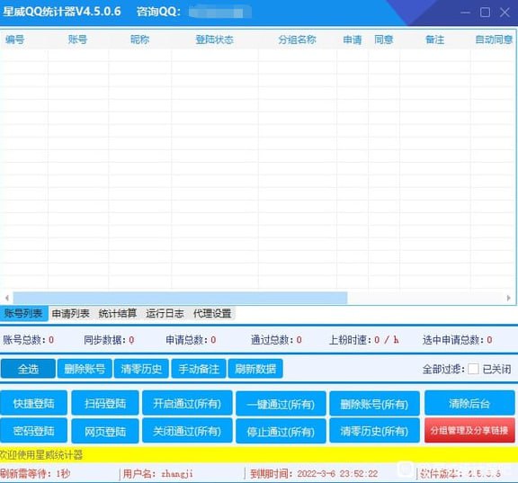518x483 pixels.
Task: Click the 编号 column header
Action: pyautogui.click(x=15, y=40)
